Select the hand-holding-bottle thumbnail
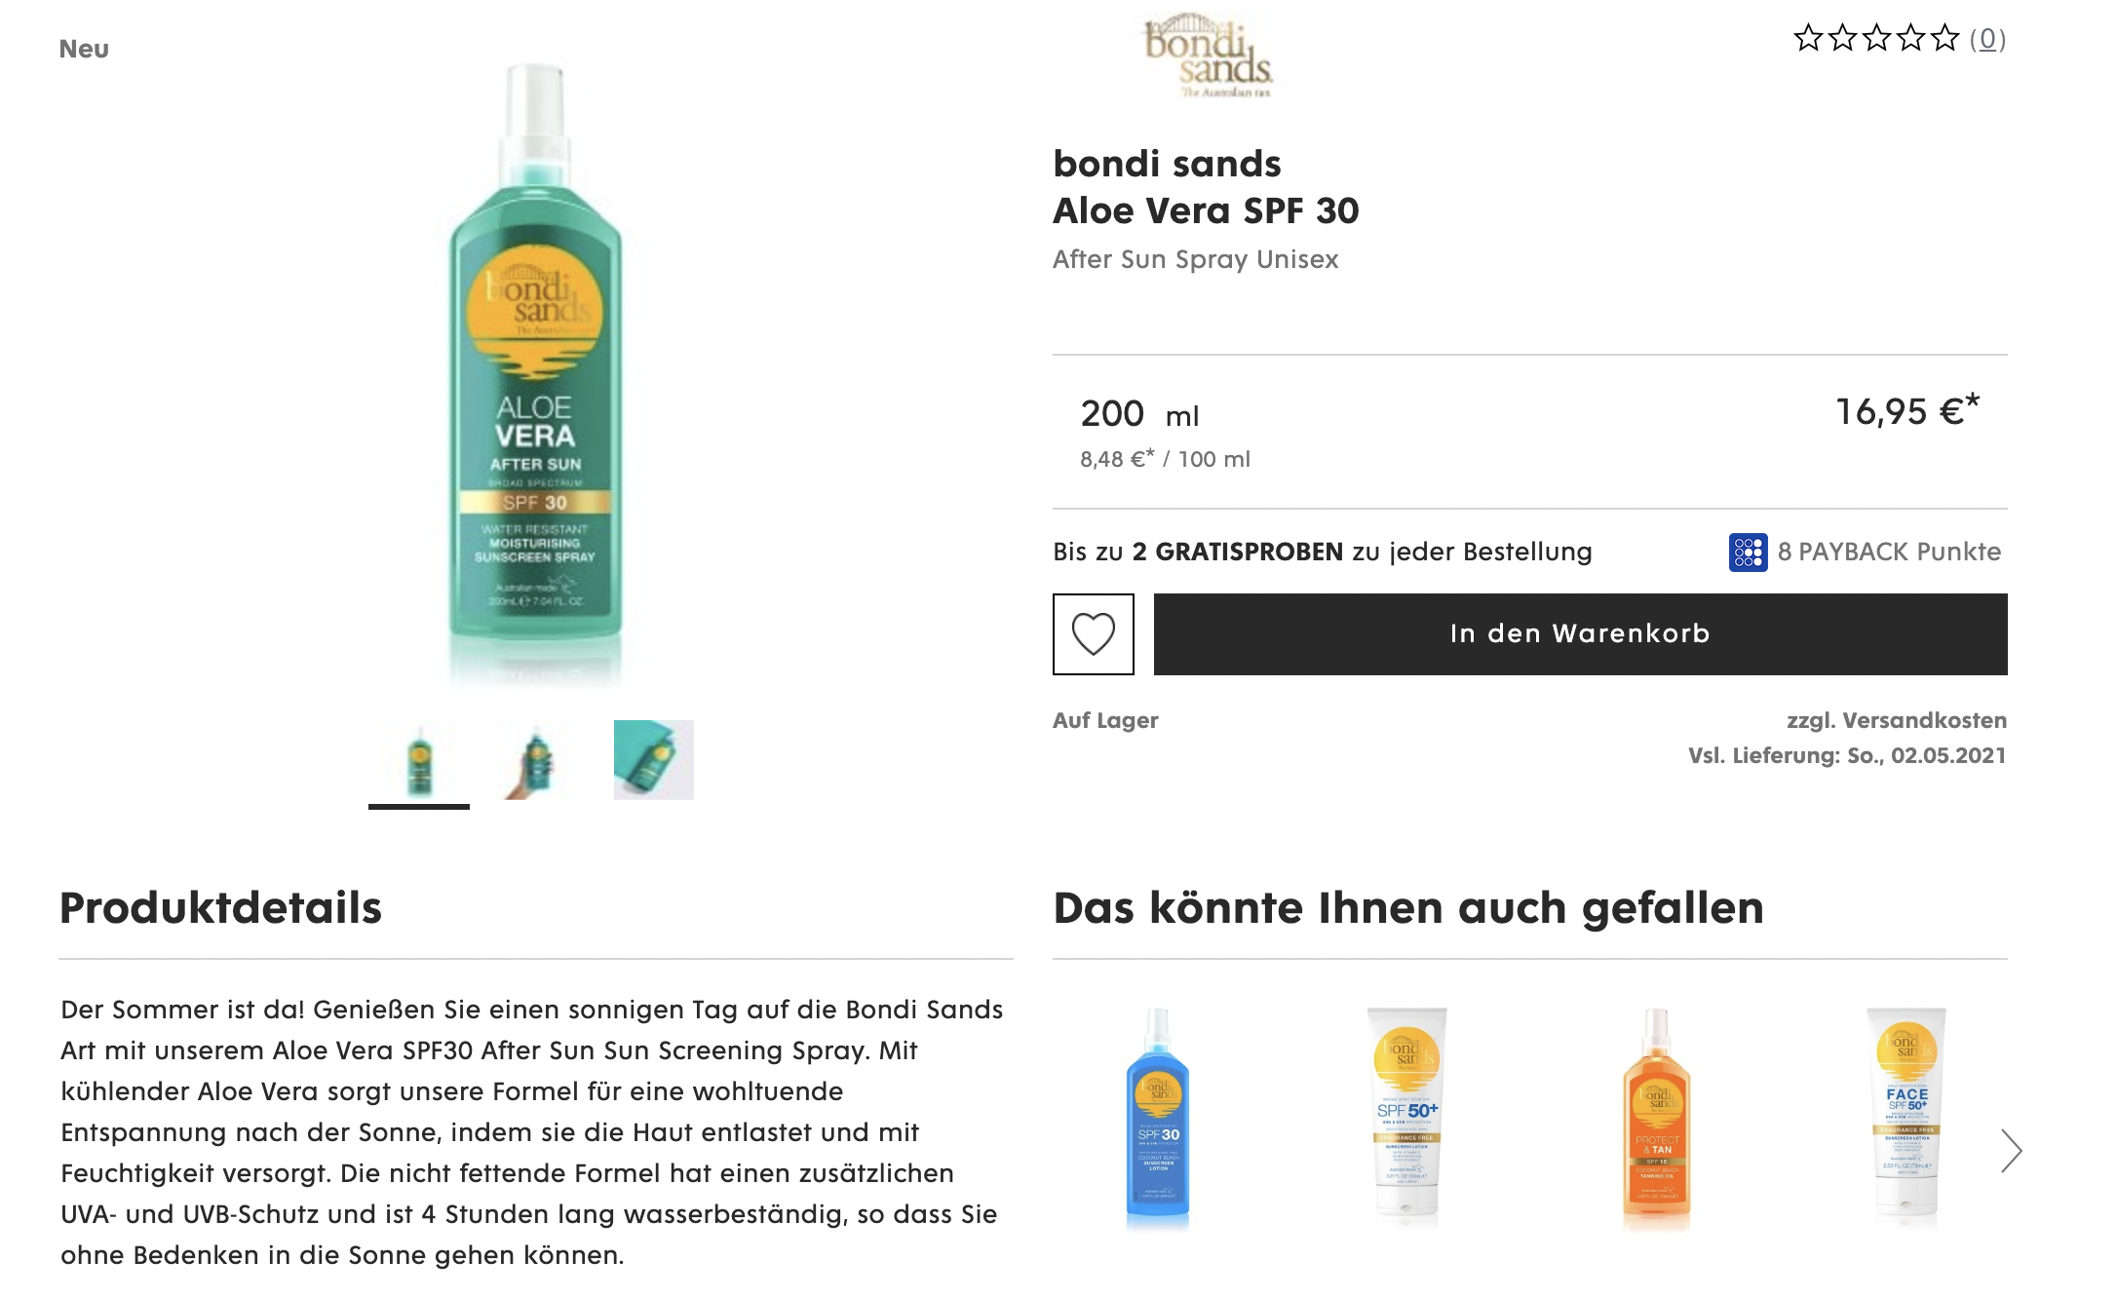This screenshot has height=1298, width=2117. [x=536, y=761]
